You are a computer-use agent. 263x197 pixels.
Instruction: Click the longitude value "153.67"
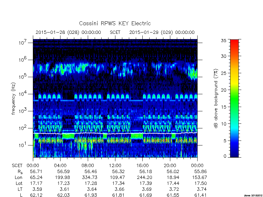click(x=199, y=177)
